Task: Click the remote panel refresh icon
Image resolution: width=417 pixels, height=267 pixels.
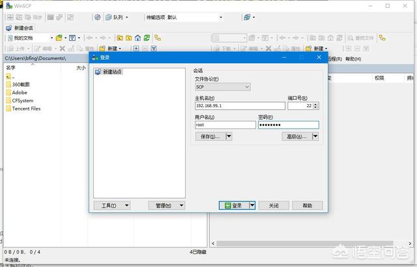Action: coord(339,38)
